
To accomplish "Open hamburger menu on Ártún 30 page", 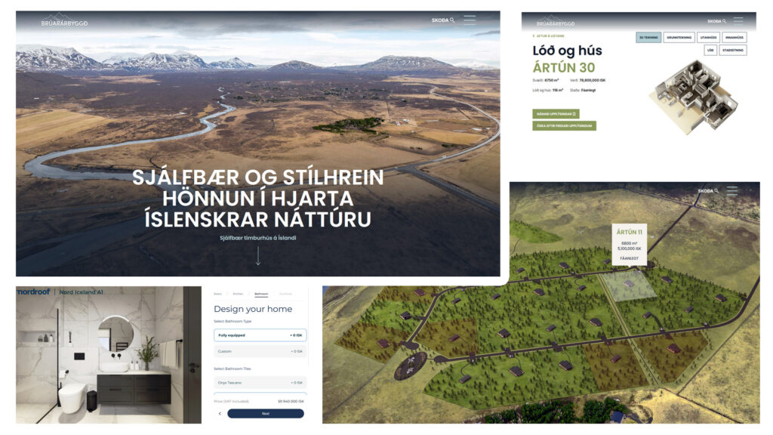I will pyautogui.click(x=738, y=20).
